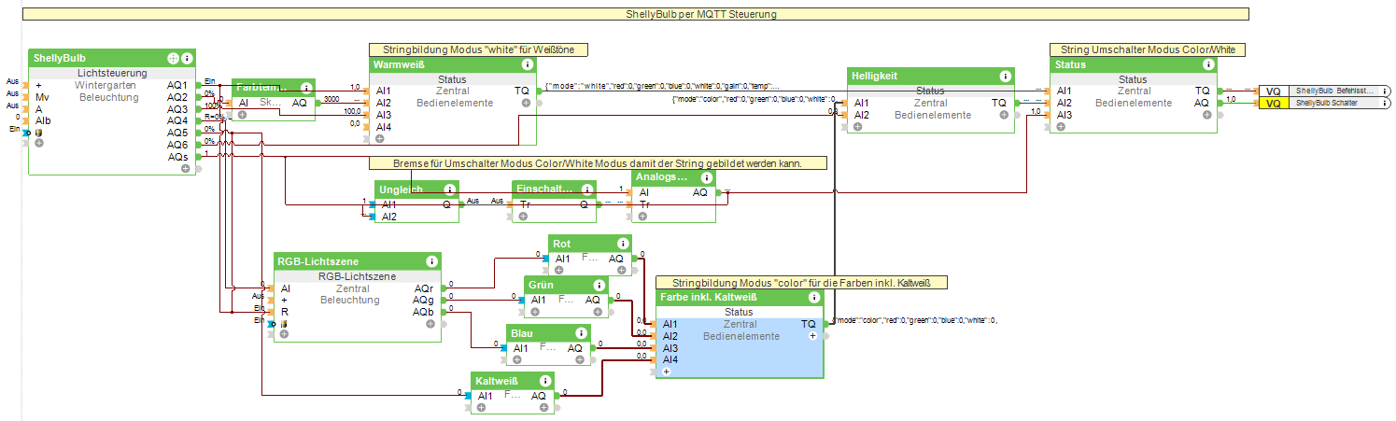Screen dimensions: 1396x421
Task: Expand Warmweiß inputs via bottom plus
Action: (380, 138)
